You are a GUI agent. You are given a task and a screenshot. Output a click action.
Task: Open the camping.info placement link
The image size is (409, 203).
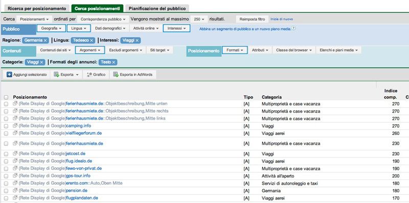[79, 126]
